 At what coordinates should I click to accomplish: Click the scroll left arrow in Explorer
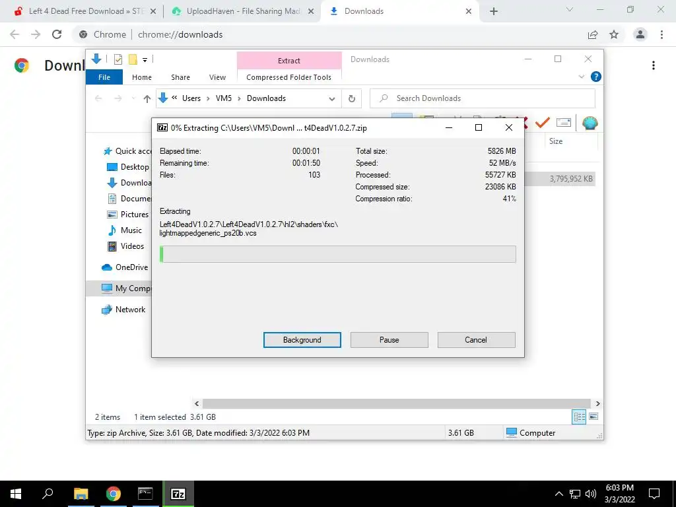click(x=197, y=403)
